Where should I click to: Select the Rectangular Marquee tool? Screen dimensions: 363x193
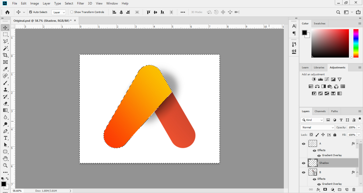pyautogui.click(x=5, y=34)
